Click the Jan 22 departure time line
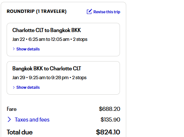The width and height of the screenshot is (184, 137). click(50, 39)
